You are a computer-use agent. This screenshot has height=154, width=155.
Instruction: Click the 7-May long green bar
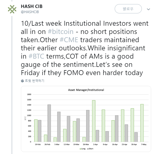142,123
